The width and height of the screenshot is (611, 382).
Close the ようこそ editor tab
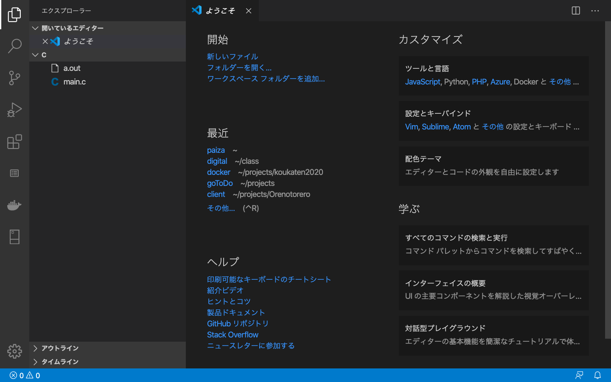pyautogui.click(x=249, y=11)
